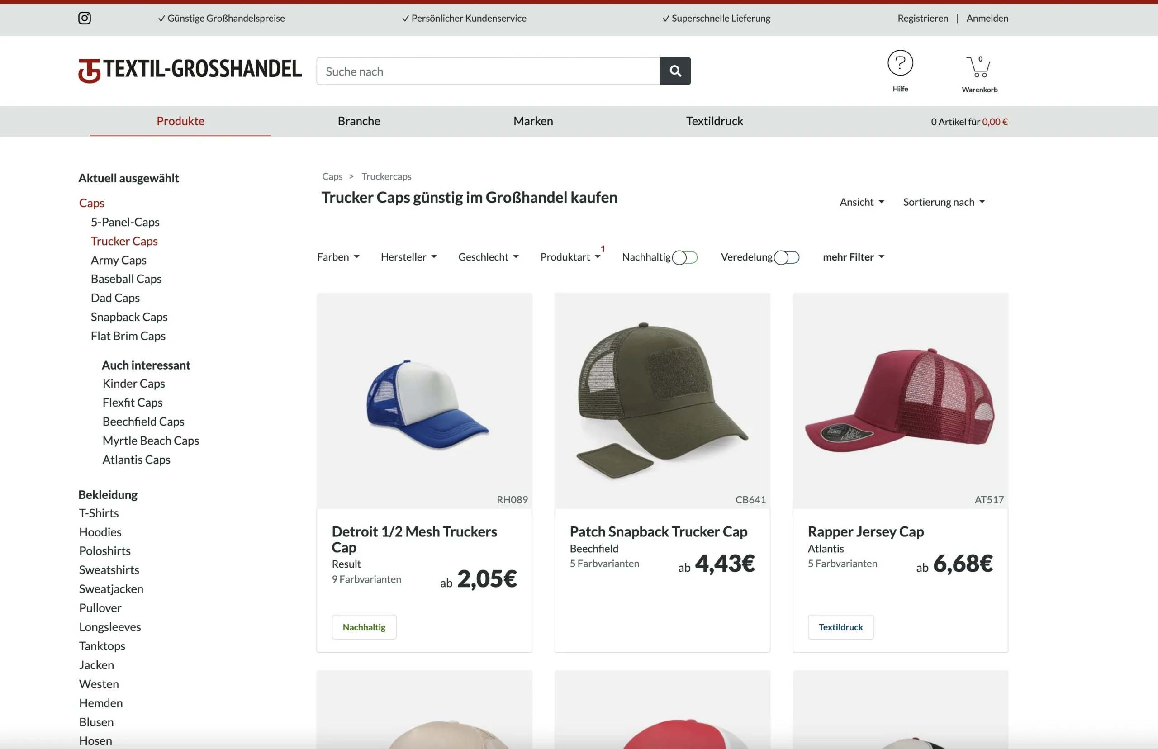Click the Textildruck badge on Rapper Jersey Cap
Image resolution: width=1158 pixels, height=749 pixels.
(840, 627)
